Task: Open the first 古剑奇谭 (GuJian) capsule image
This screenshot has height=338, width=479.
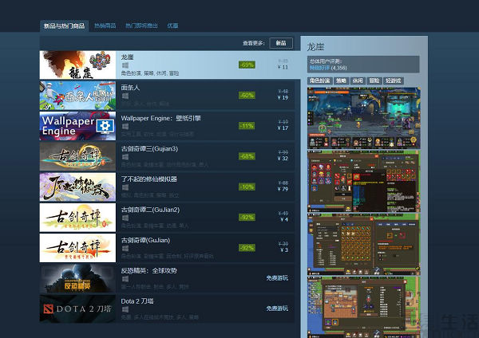Action: (x=77, y=248)
